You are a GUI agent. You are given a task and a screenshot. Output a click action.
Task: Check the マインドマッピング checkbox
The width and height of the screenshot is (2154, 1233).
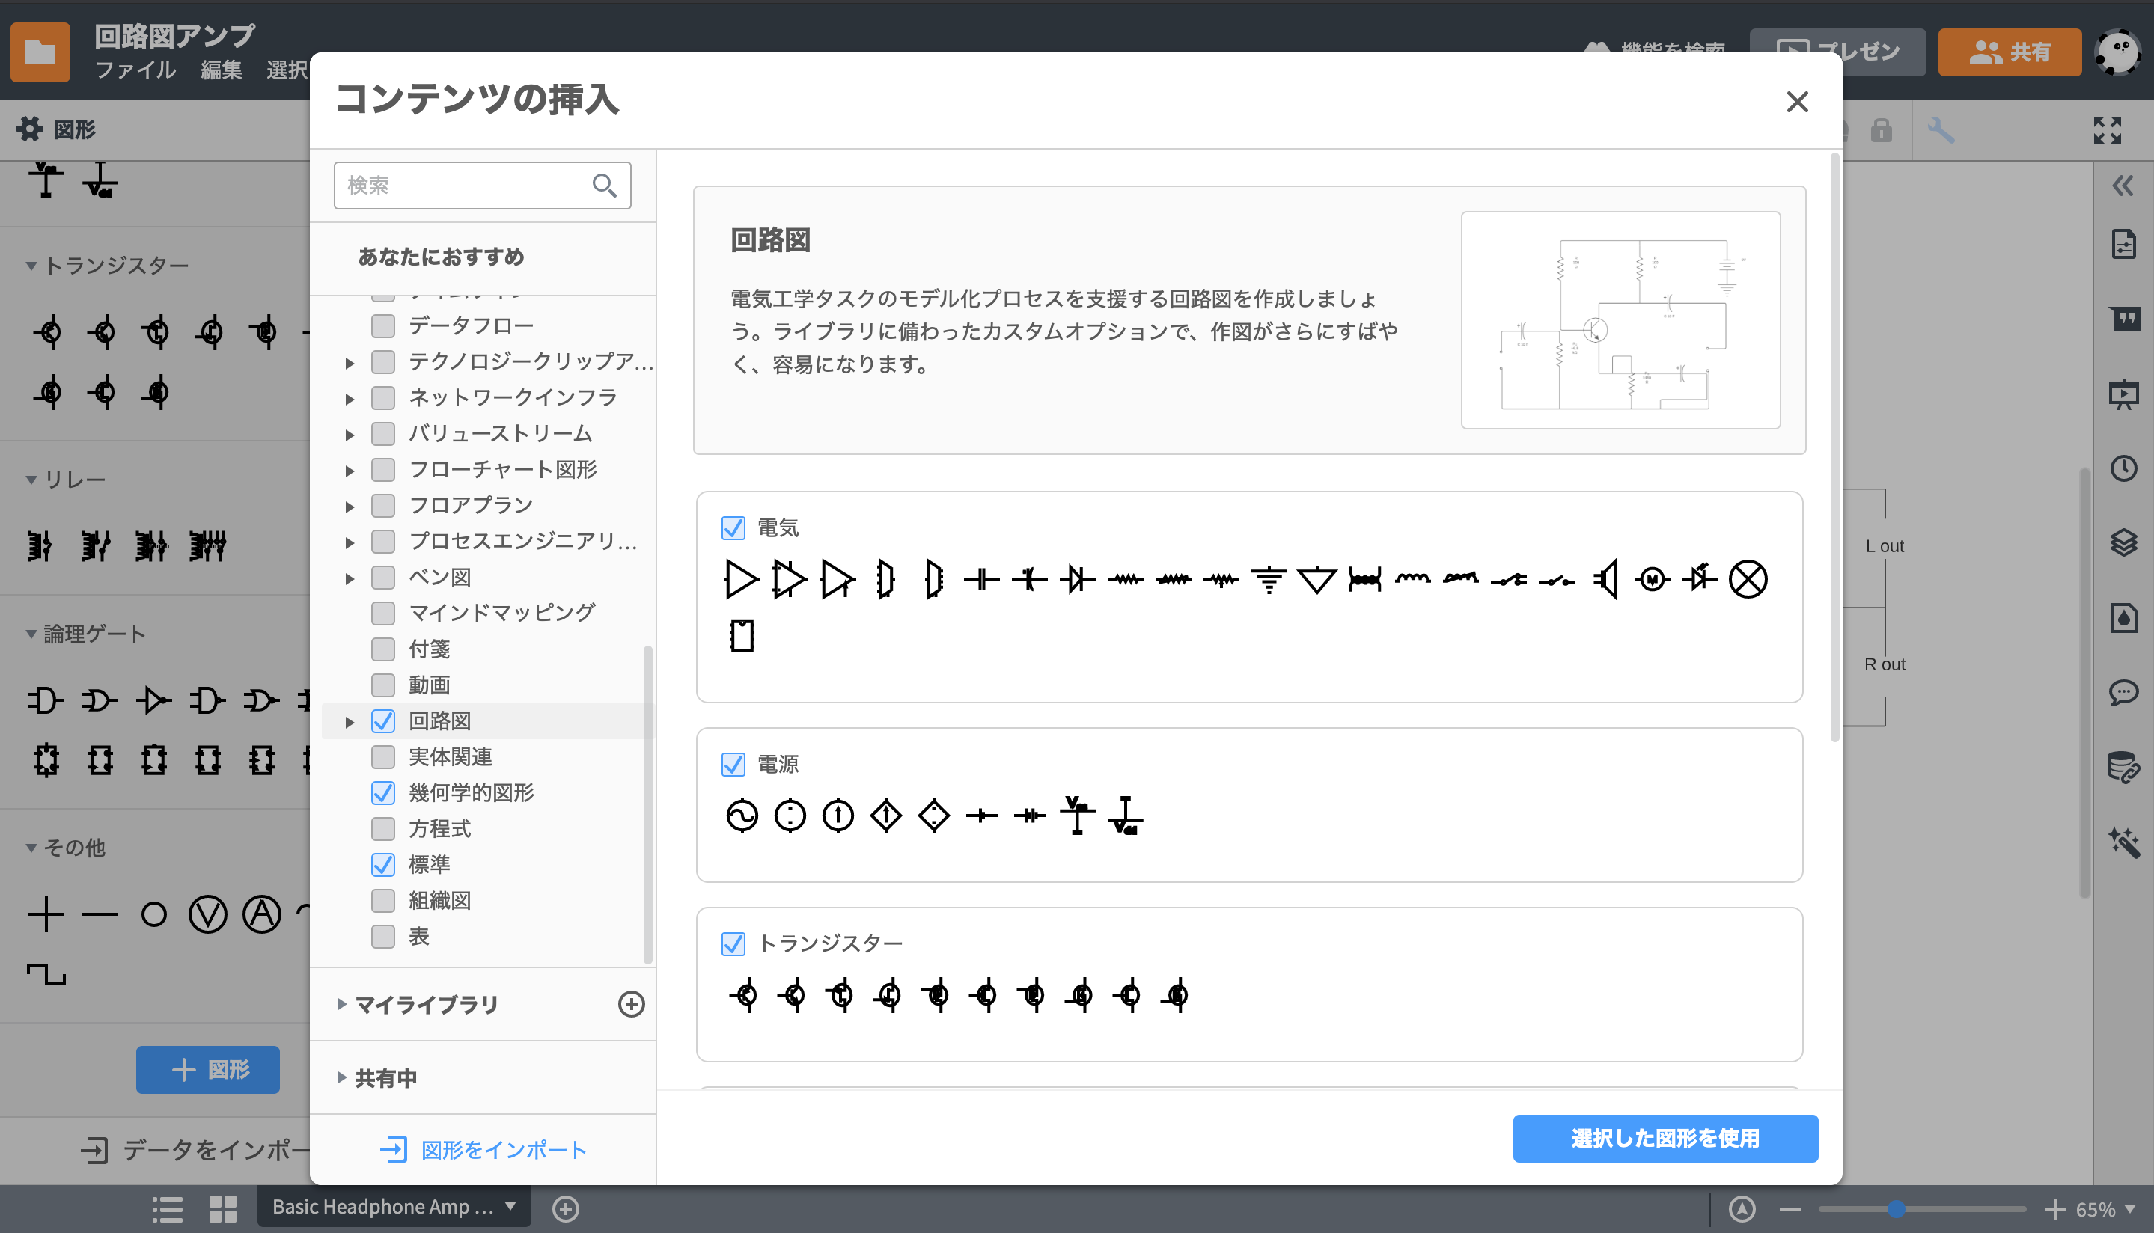click(383, 612)
